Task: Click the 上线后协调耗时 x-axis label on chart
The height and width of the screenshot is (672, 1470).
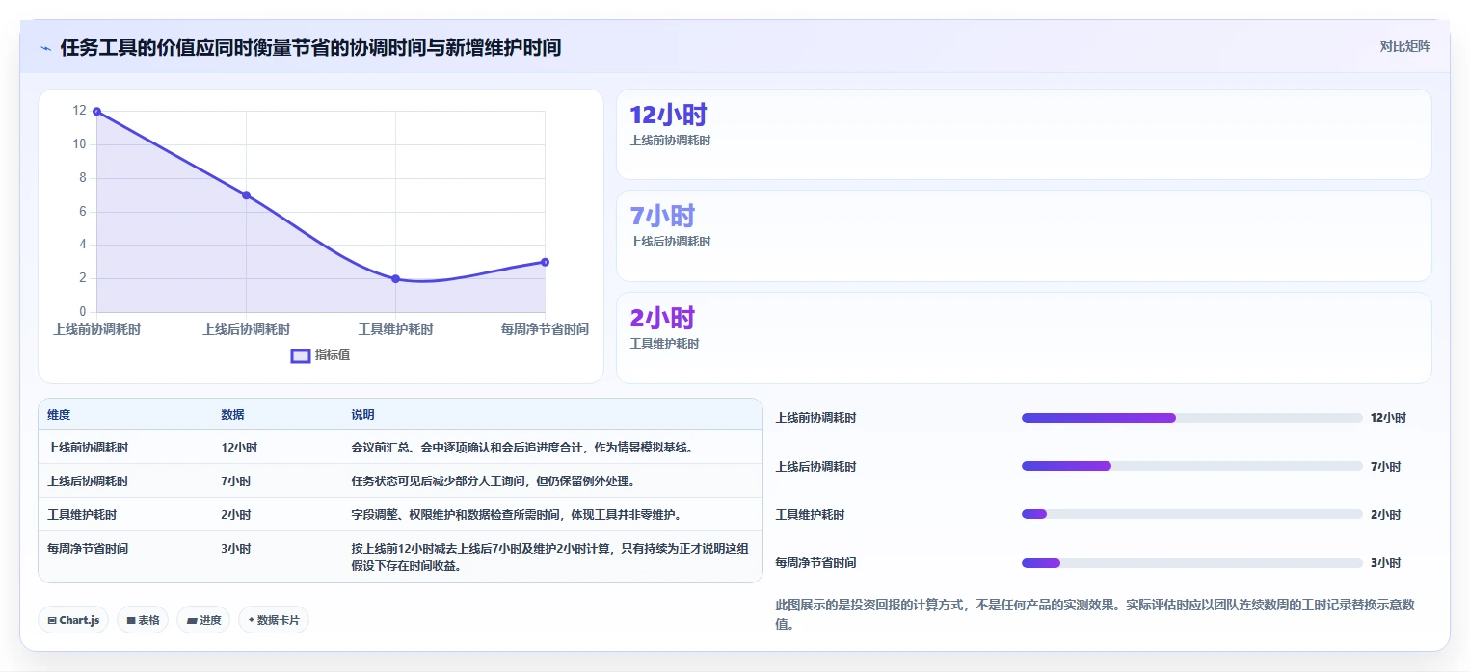Action: tap(246, 329)
